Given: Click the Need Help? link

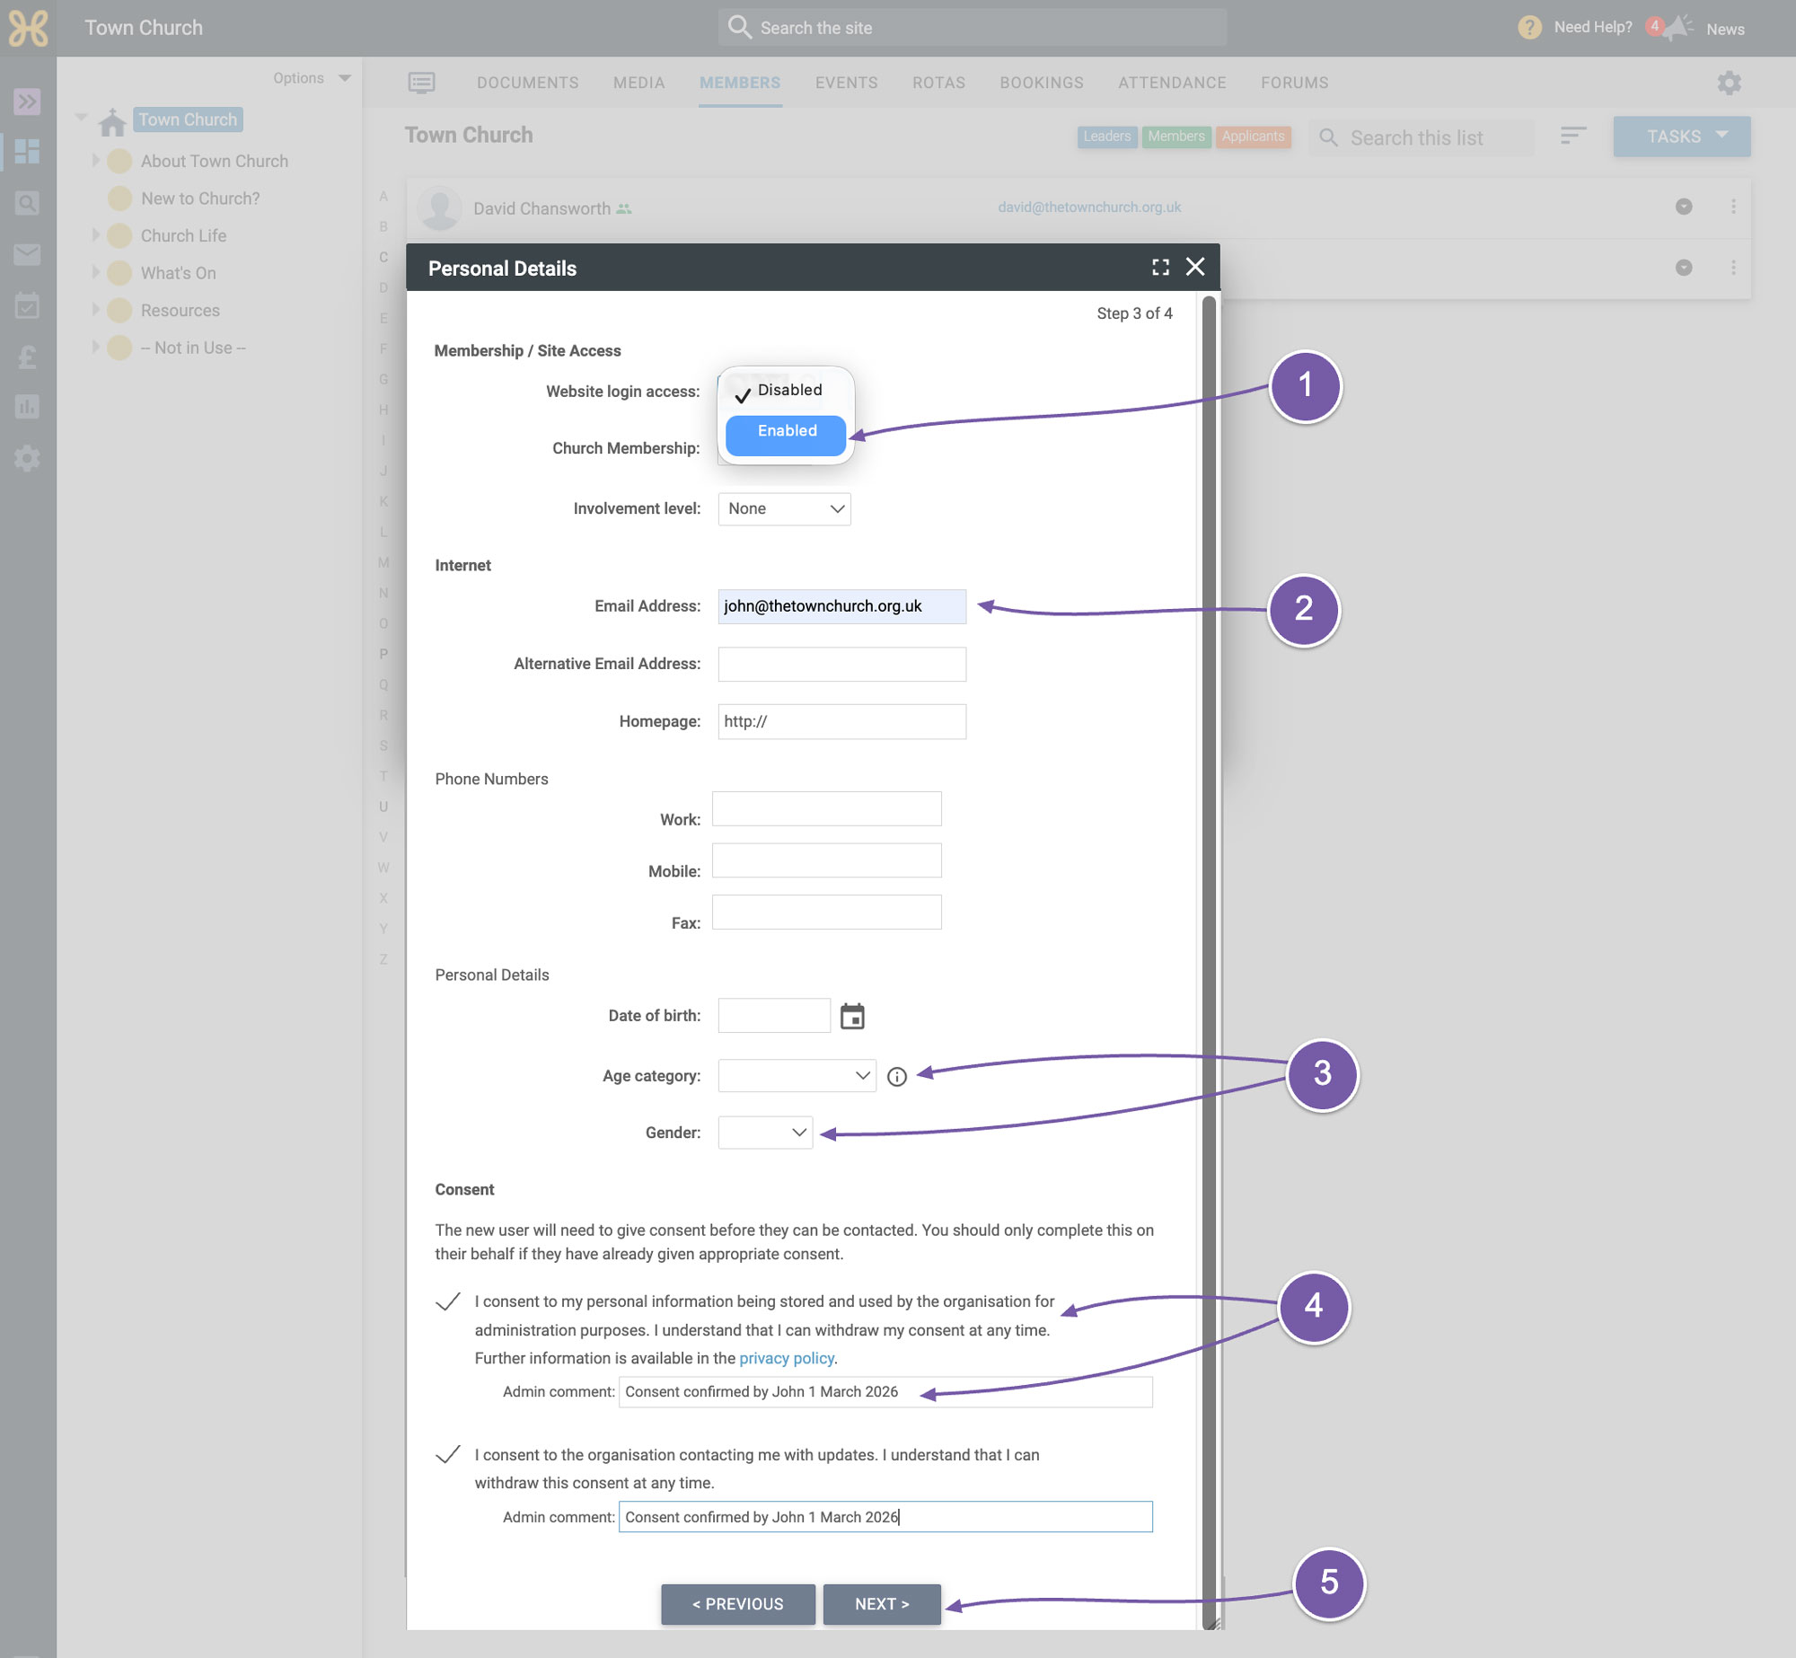Looking at the screenshot, I should coord(1593,28).
